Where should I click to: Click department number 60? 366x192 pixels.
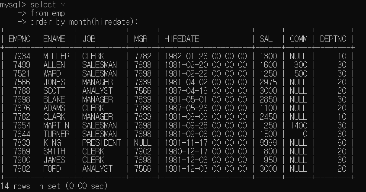click(342, 143)
